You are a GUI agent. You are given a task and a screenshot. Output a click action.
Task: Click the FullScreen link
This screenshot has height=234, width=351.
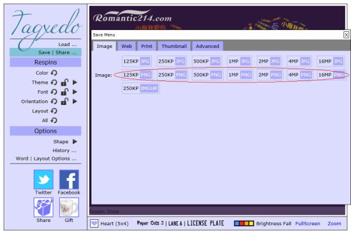(x=308, y=224)
